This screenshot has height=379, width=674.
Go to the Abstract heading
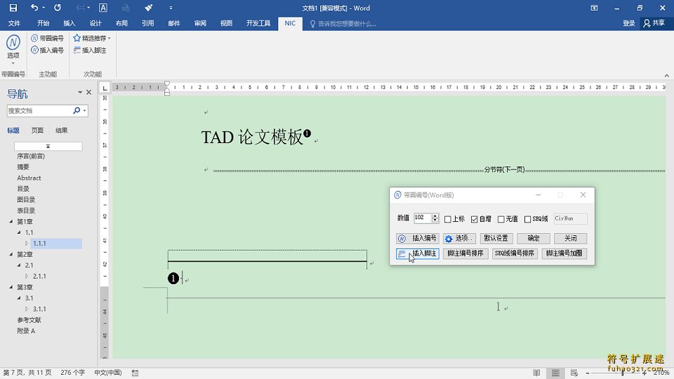(x=29, y=178)
